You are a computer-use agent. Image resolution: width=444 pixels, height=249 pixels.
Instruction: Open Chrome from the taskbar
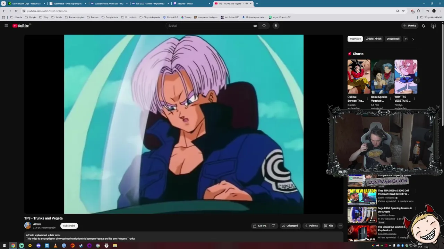[x=13, y=246]
